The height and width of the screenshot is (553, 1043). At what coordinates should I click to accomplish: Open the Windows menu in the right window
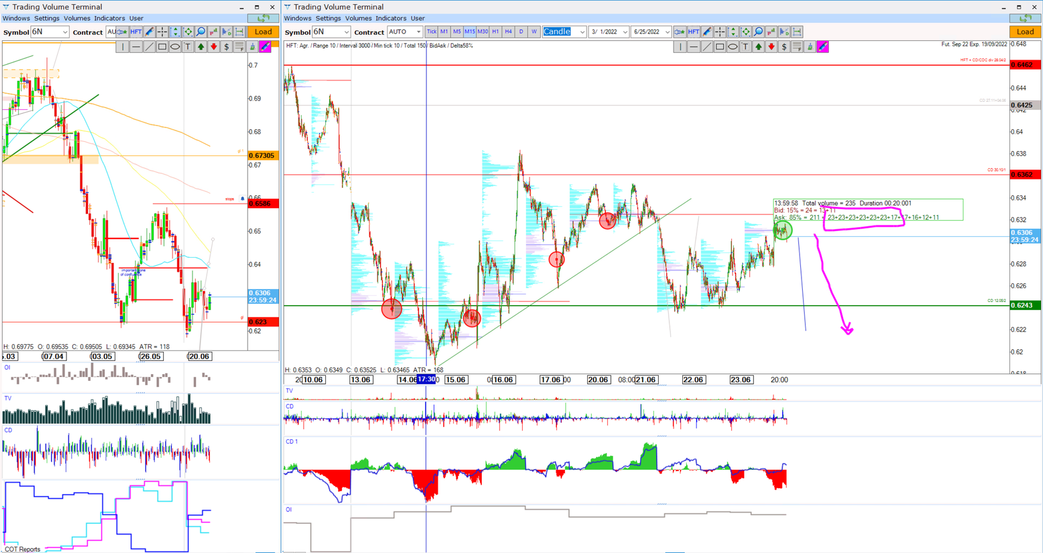(x=297, y=18)
